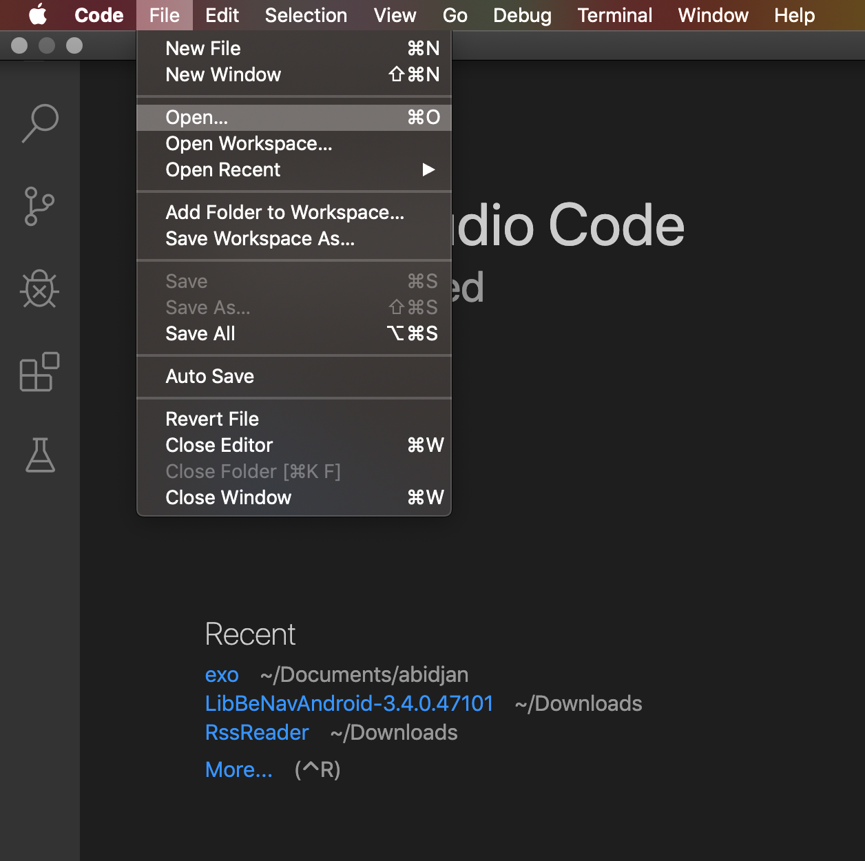The width and height of the screenshot is (865, 861).
Task: Open the Window menu
Action: 713,15
